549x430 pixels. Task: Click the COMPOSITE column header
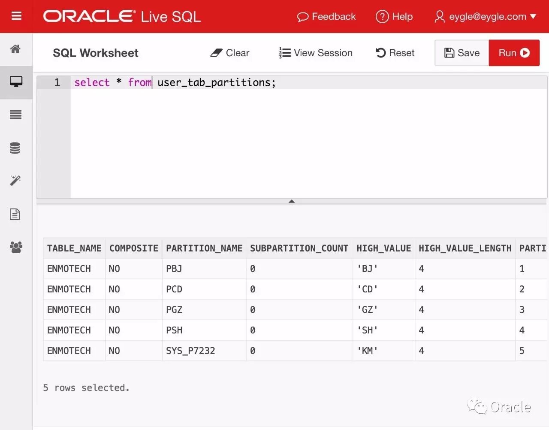tap(134, 248)
